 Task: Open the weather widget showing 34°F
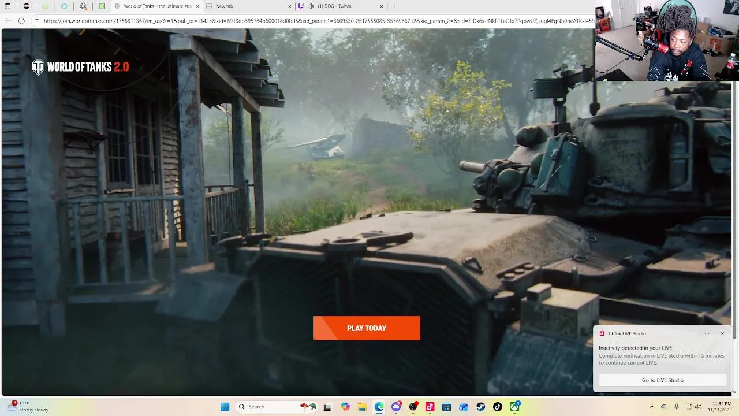tap(29, 407)
